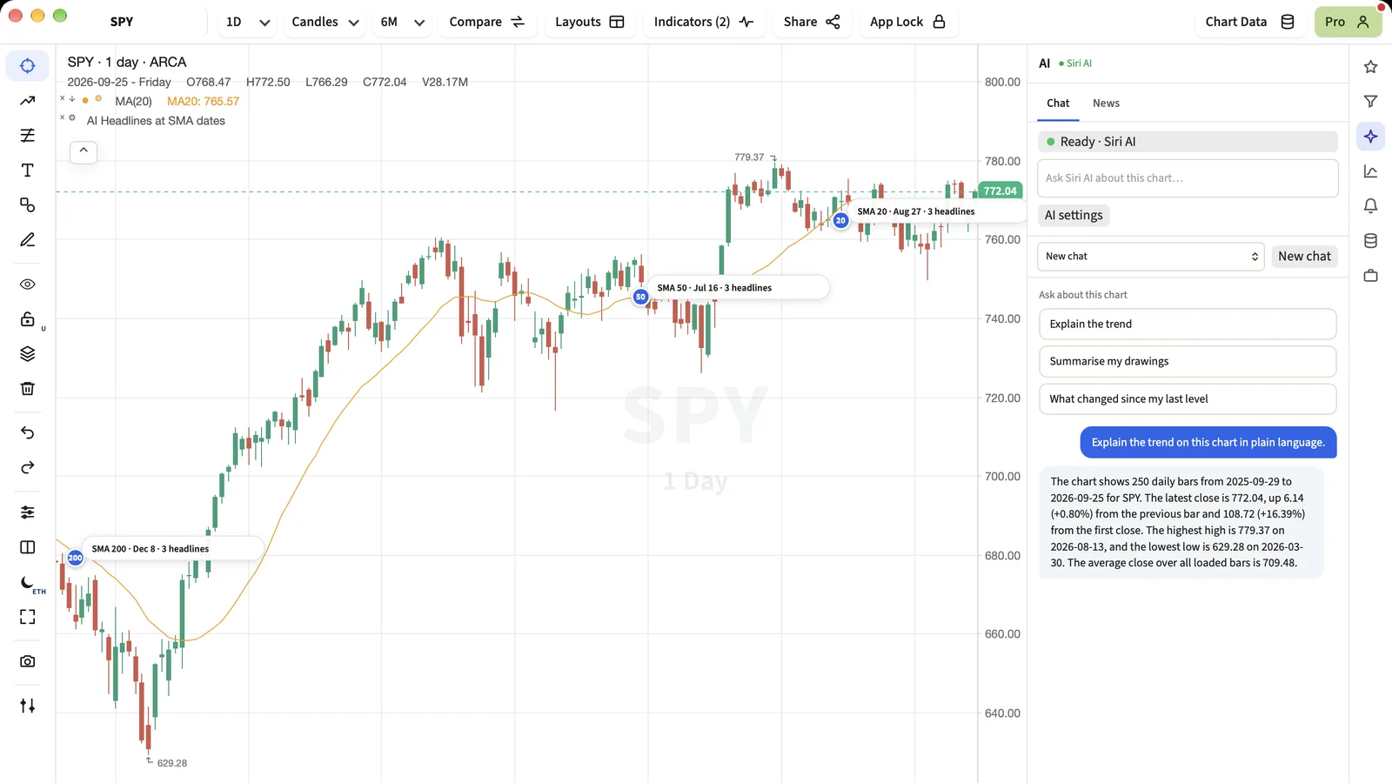1392x783 pixels.
Task: Remove AI Headlines at SMA dates indicator
Action: (62, 117)
